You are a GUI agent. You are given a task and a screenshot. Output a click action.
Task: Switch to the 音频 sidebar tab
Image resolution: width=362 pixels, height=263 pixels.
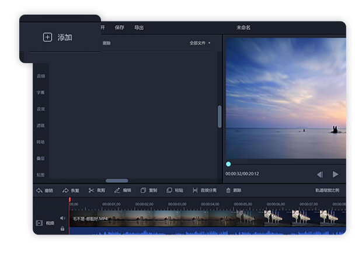coord(41,76)
